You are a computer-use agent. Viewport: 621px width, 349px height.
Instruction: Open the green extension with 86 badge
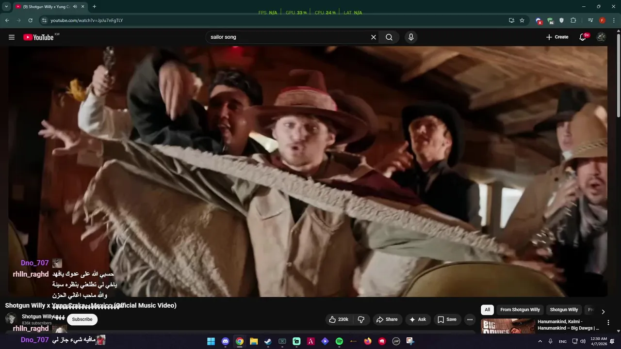tap(550, 20)
